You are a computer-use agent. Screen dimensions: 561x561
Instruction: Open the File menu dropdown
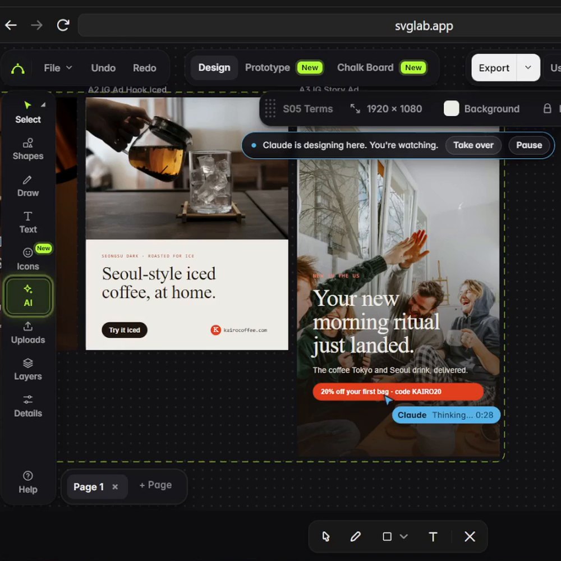point(58,68)
